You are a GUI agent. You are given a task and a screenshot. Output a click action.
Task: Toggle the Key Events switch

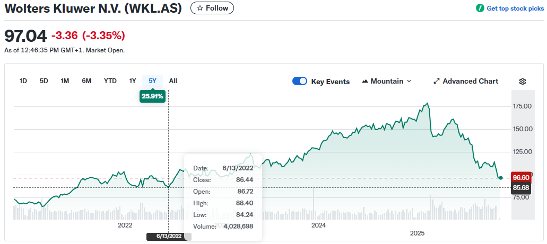coord(300,82)
